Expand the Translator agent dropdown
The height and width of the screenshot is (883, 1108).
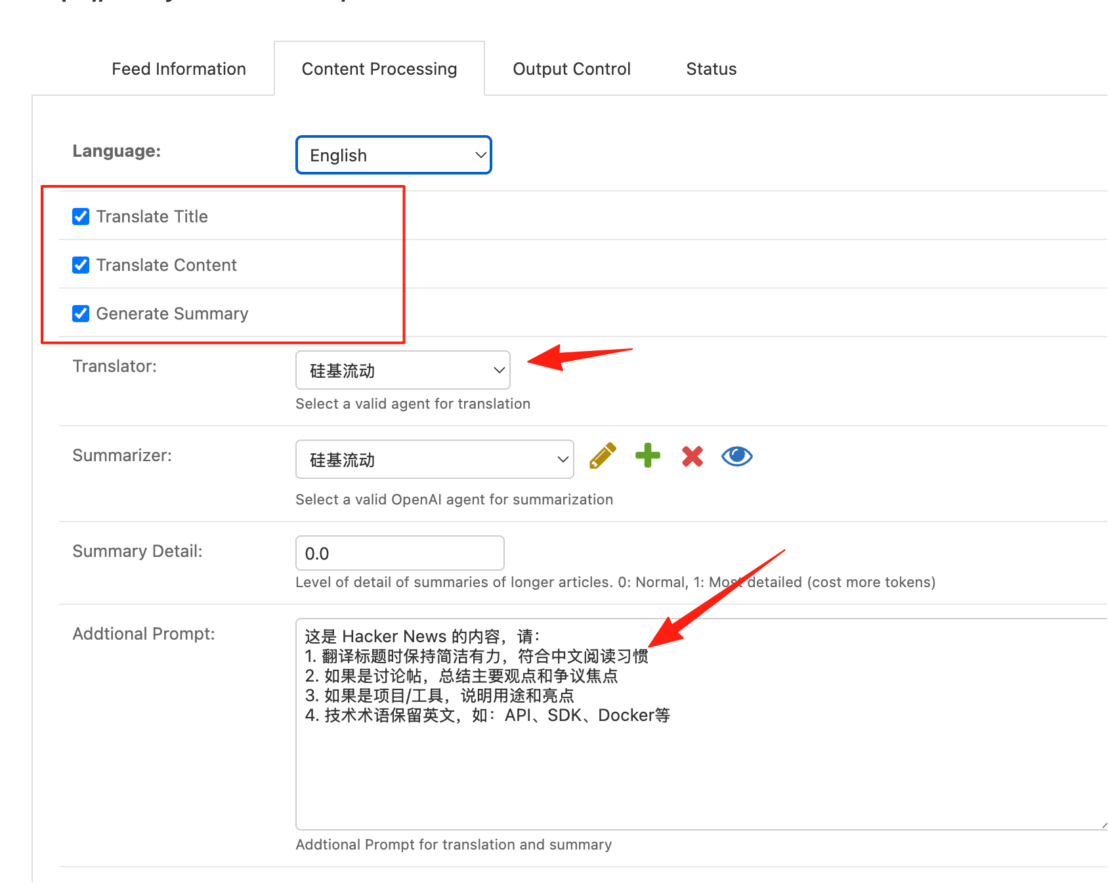click(403, 370)
